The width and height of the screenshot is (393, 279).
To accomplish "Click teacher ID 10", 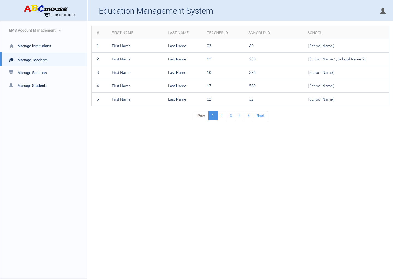I will click(x=209, y=72).
